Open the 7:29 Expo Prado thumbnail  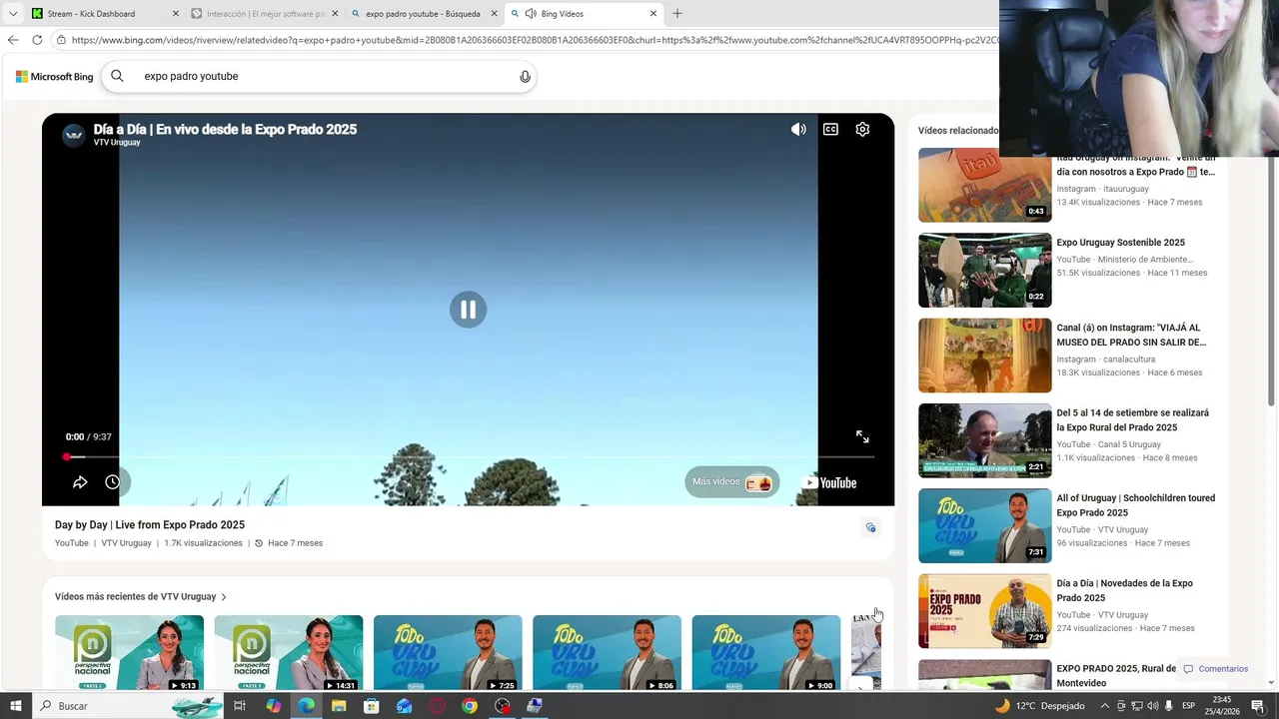click(x=984, y=611)
